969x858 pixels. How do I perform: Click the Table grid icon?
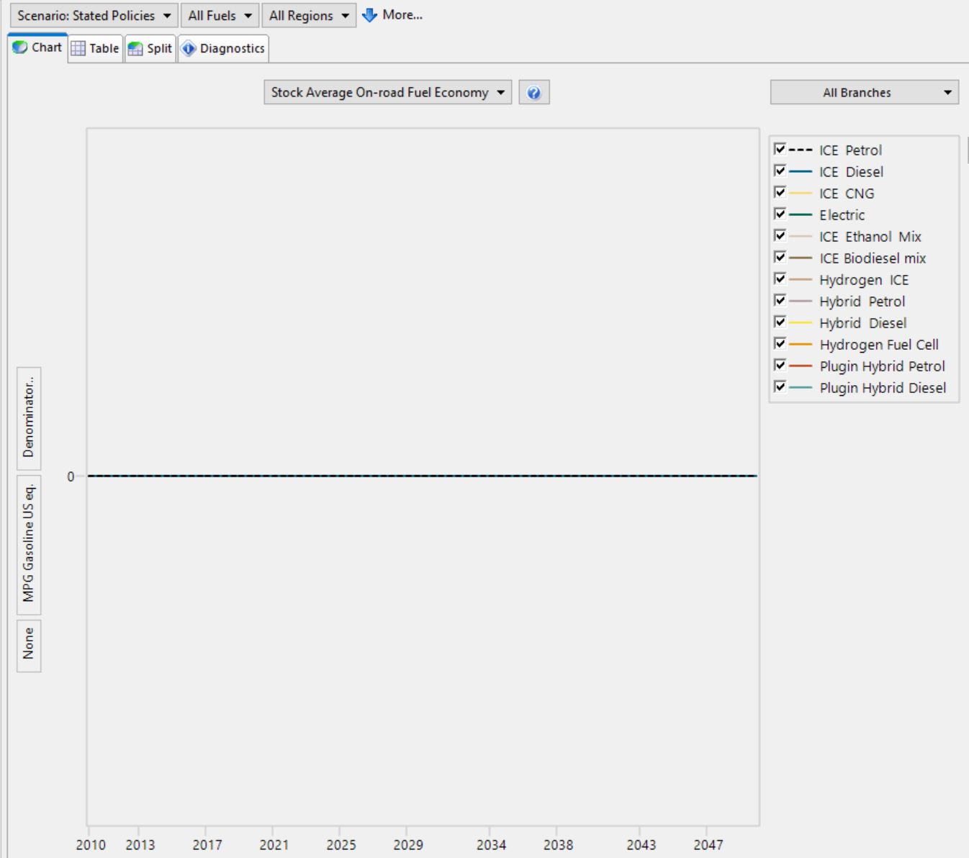(78, 49)
